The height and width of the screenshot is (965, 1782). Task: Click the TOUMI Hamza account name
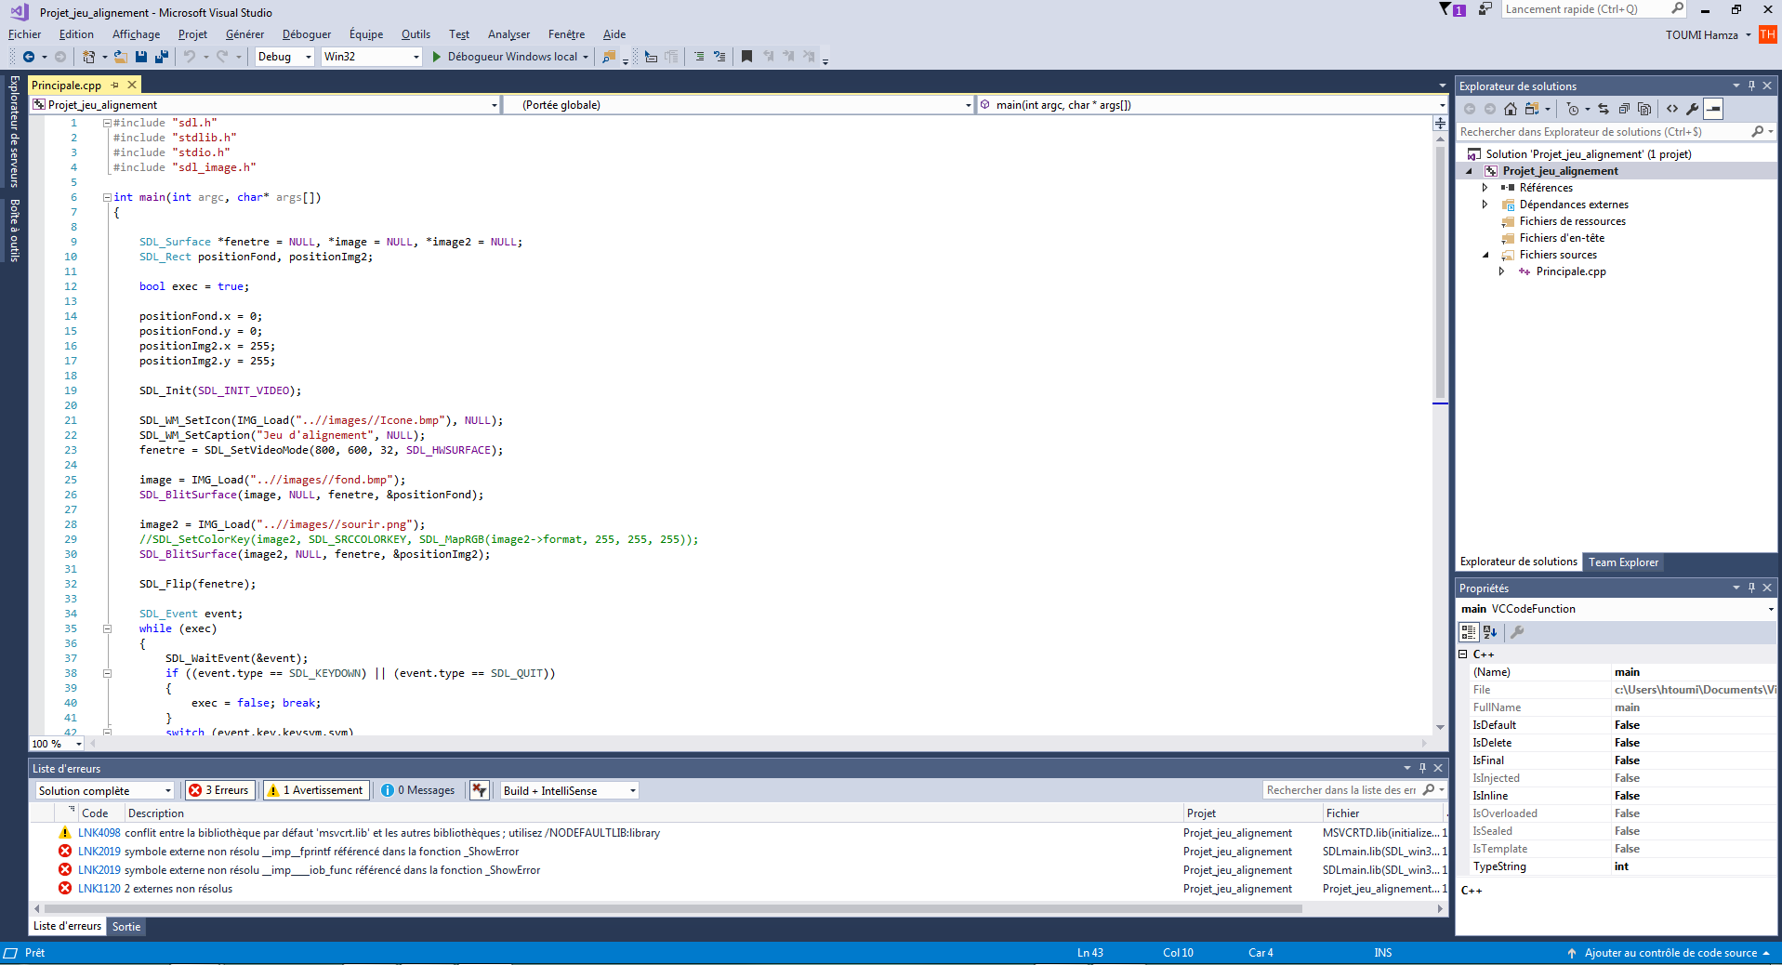[x=1701, y=35]
